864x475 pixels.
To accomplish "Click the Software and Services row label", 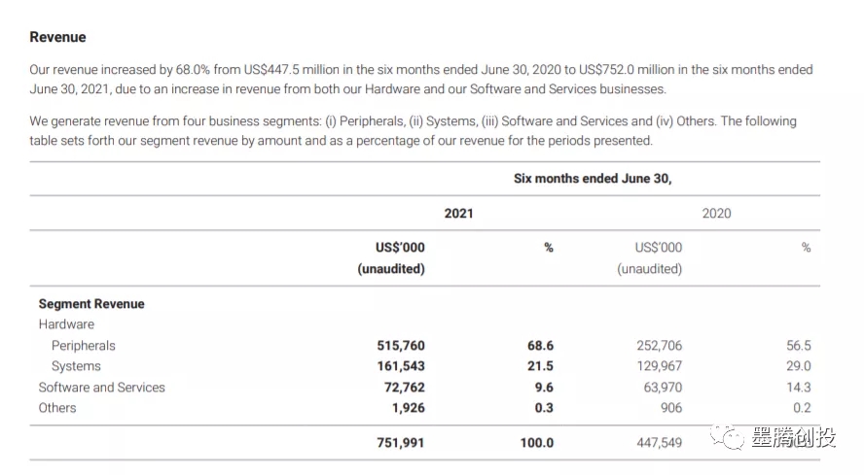I will 101,388.
